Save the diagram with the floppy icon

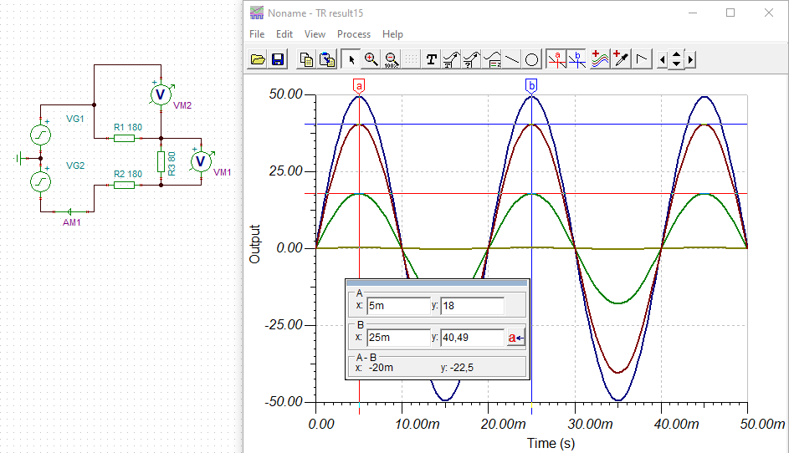278,59
